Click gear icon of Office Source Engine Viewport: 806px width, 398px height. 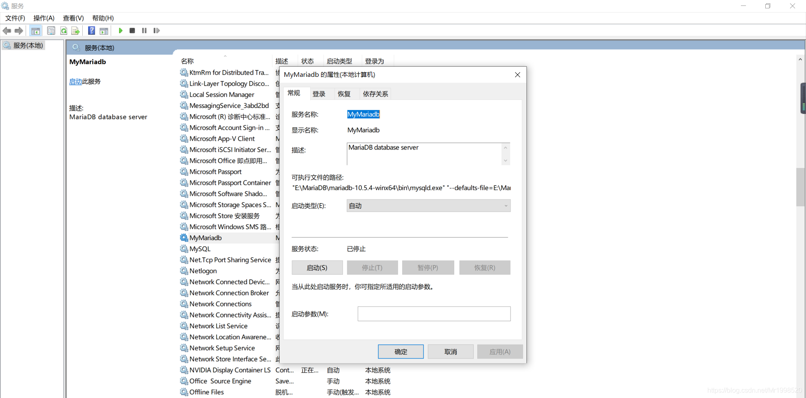[x=184, y=381]
